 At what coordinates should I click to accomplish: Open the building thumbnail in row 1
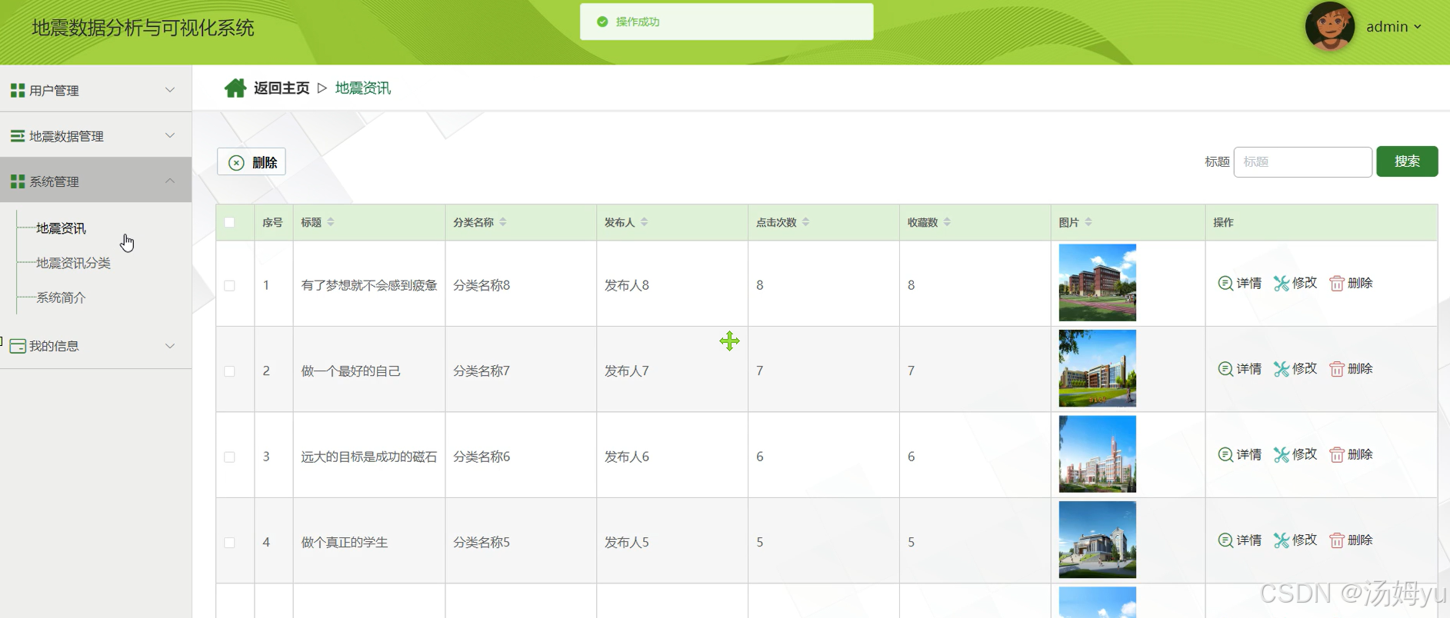[1097, 283]
